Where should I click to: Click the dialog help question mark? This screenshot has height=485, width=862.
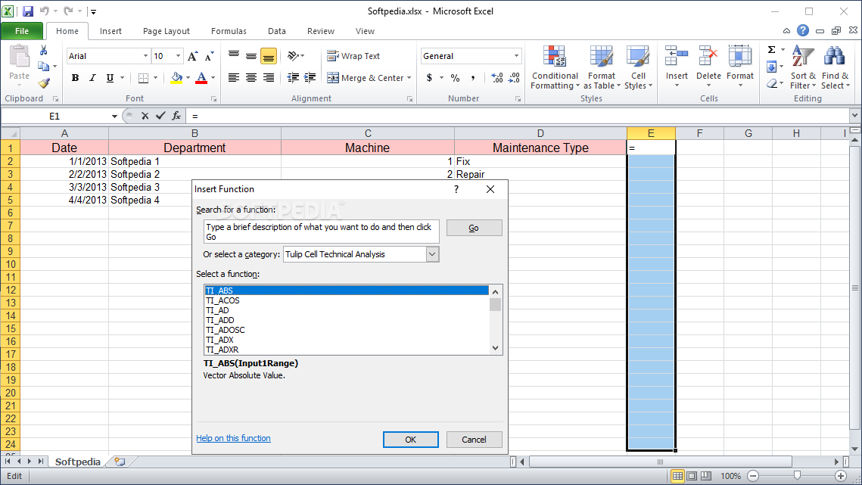[456, 189]
